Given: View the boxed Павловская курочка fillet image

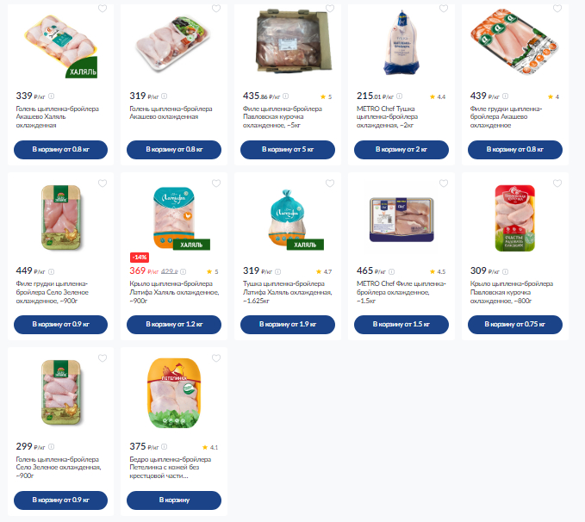Looking at the screenshot, I should pyautogui.click(x=294, y=40).
